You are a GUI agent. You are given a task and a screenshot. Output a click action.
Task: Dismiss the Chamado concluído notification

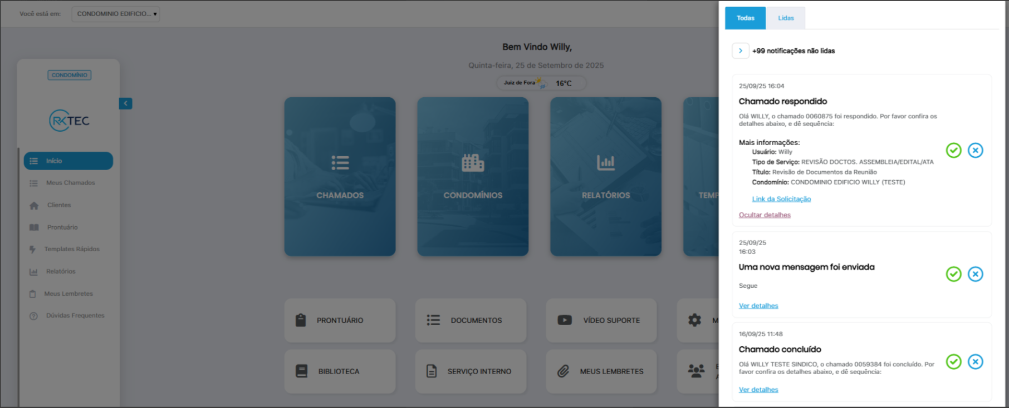click(975, 362)
